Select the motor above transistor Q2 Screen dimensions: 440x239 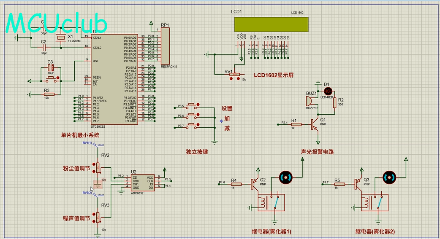click(x=286, y=177)
